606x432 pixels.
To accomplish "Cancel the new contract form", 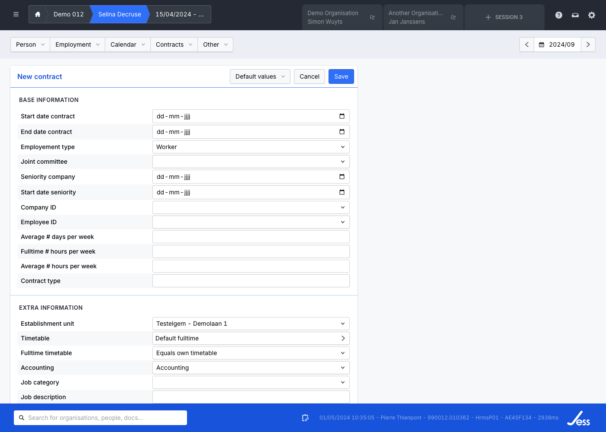I will click(x=309, y=76).
